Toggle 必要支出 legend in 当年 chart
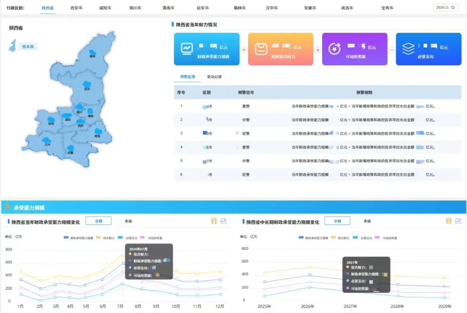This screenshot has height=313, width=467. (x=128, y=238)
